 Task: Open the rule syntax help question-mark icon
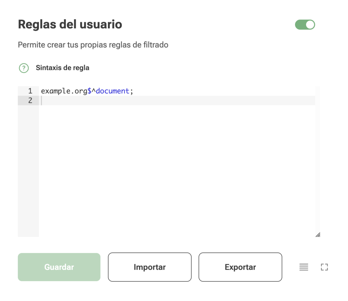[x=24, y=68]
